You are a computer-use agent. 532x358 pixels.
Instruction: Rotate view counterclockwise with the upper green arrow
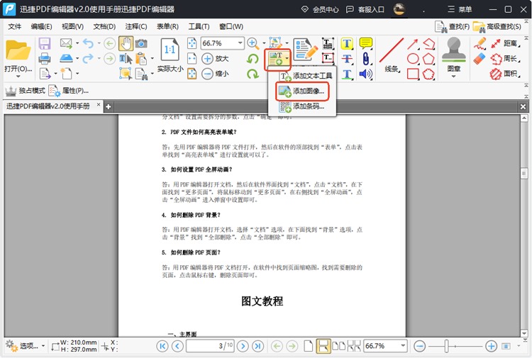pos(253,59)
